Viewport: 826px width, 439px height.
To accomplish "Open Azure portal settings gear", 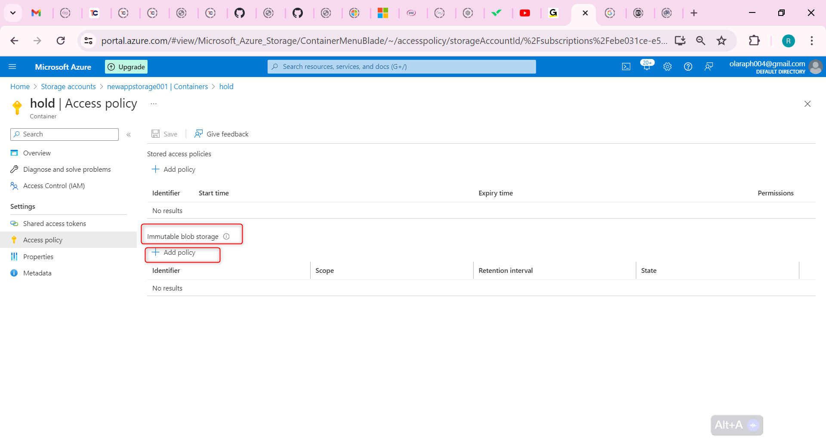I will pyautogui.click(x=667, y=66).
